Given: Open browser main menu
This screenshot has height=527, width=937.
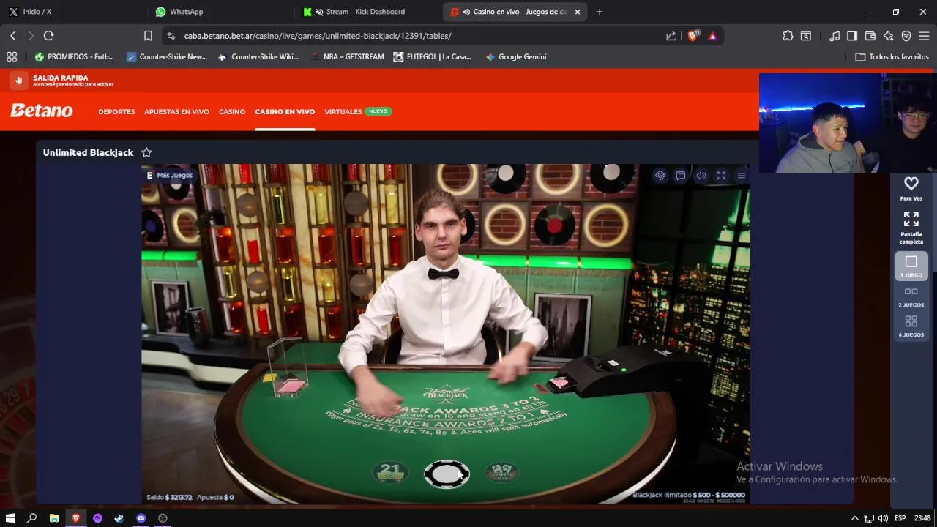Looking at the screenshot, I should [x=924, y=36].
